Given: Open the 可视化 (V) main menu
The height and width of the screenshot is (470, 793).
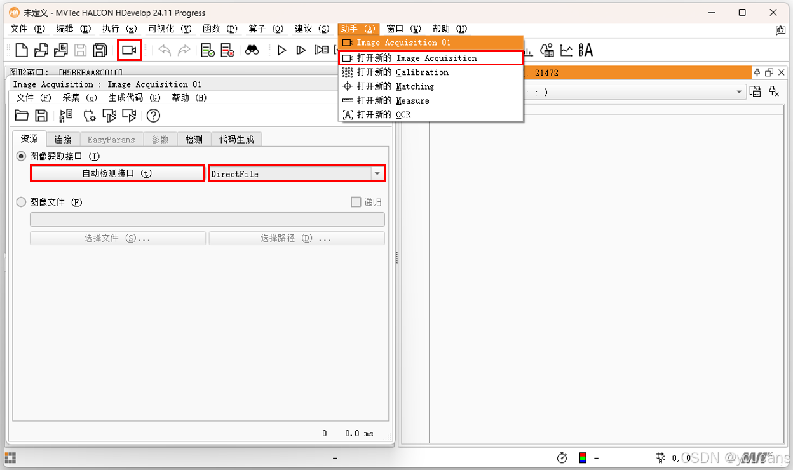Looking at the screenshot, I should [x=170, y=29].
